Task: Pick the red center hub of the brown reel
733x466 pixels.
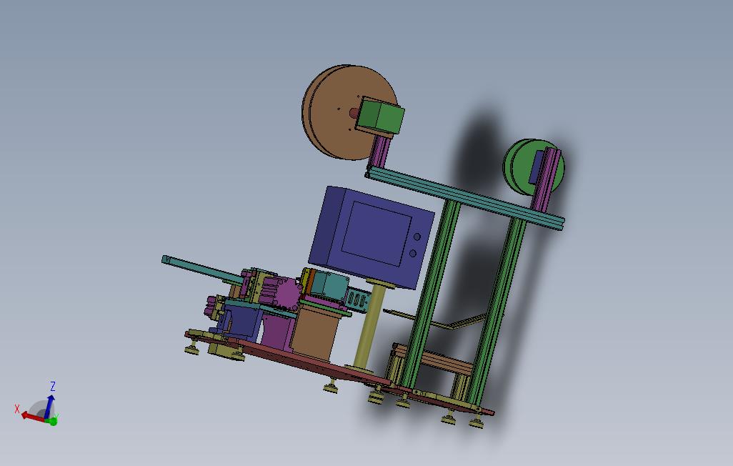Action: (x=354, y=113)
